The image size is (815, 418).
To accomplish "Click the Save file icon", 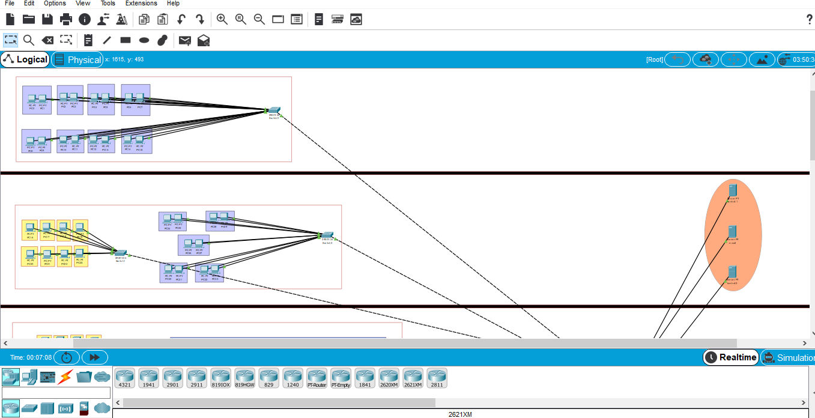I will tap(47, 19).
